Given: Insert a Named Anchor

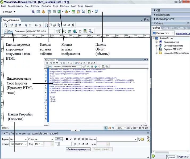Looking at the screenshot, I should (43, 12).
